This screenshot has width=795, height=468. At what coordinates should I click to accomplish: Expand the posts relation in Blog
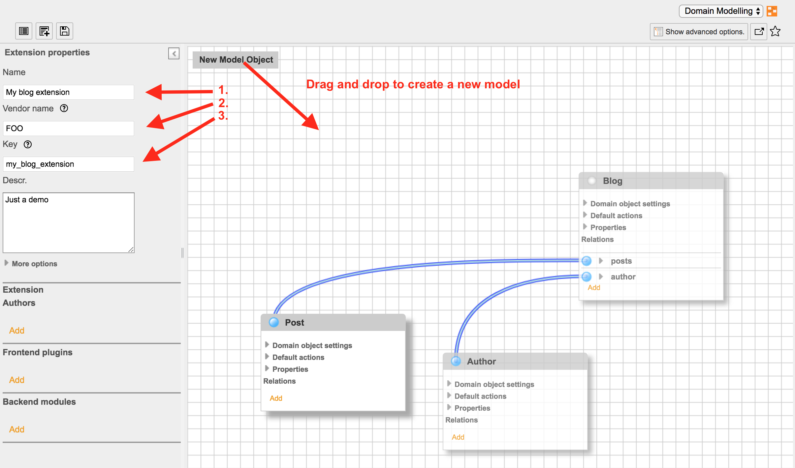point(601,261)
